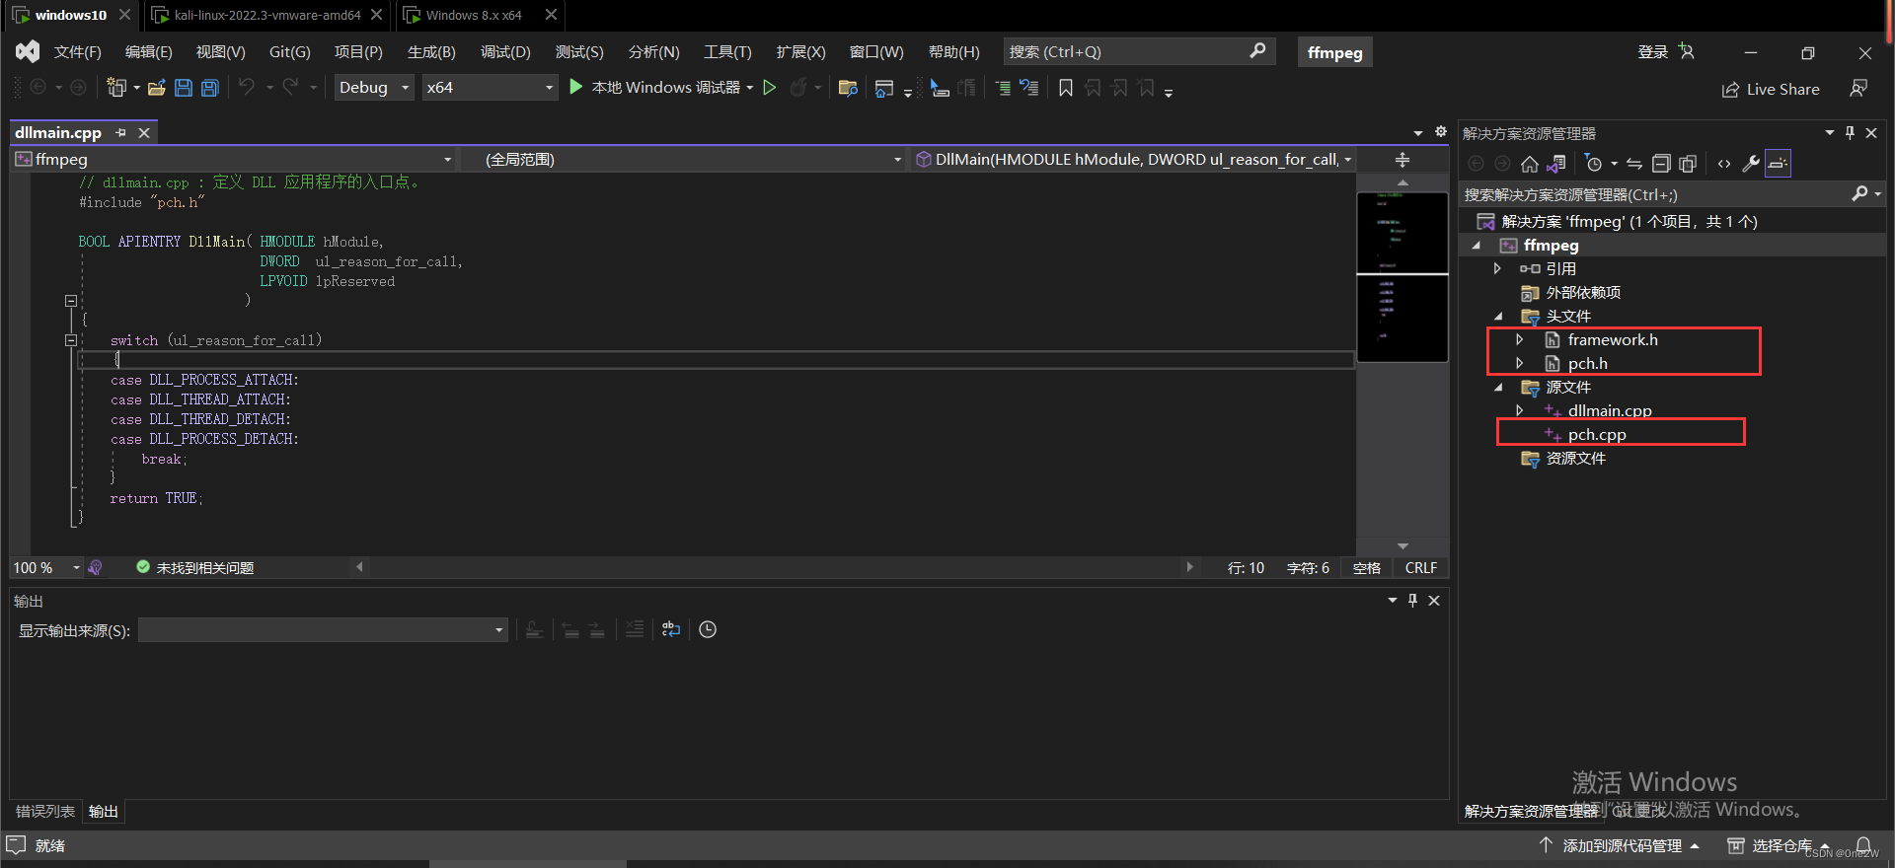Save the current file with single-disk icon
Viewport: 1895px width, 868px height.
[x=184, y=88]
